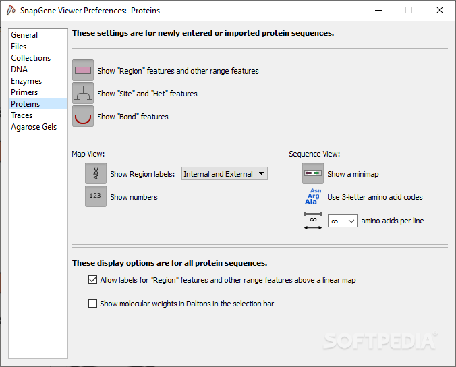Toggle the 123 Show numbers icon button
This screenshot has height=367, width=456.
coord(96,196)
